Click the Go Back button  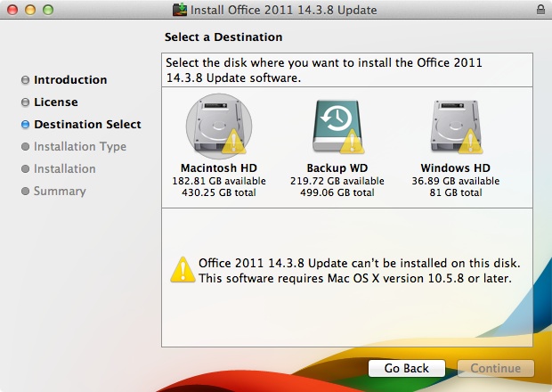point(407,368)
